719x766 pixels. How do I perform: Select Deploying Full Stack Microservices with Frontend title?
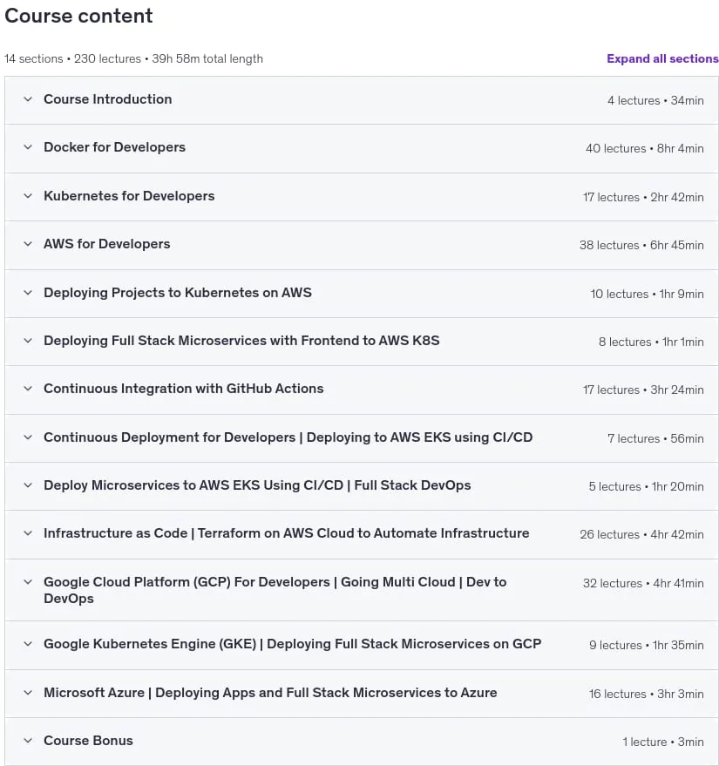[241, 341]
